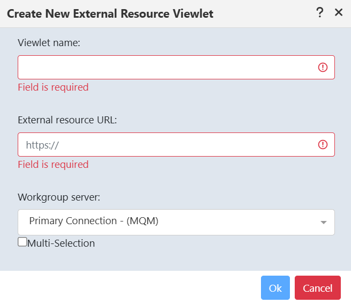Screen dimensions: 351x303
Task: Open help via the question mark icon
Action: (x=320, y=12)
